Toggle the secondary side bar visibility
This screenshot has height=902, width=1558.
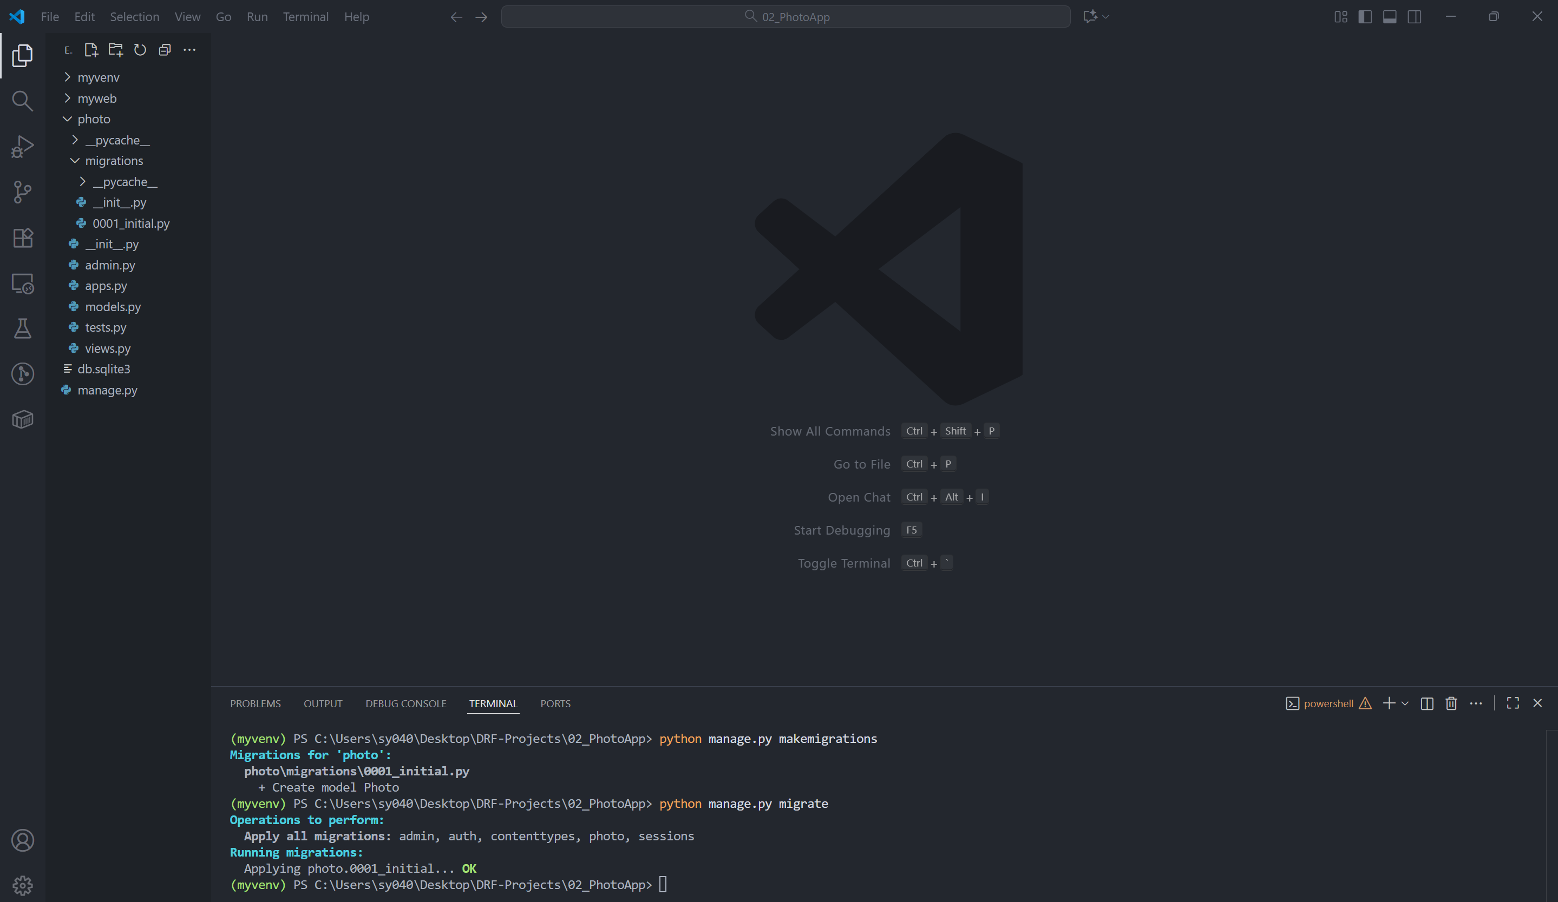pyautogui.click(x=1415, y=17)
